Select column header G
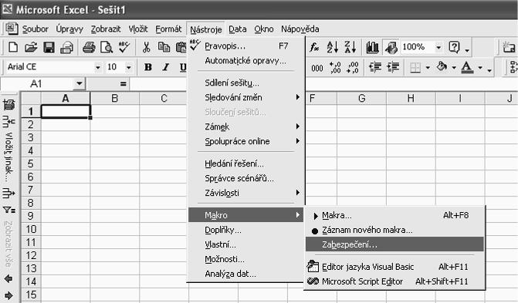This screenshot has height=303, width=518. (x=362, y=98)
